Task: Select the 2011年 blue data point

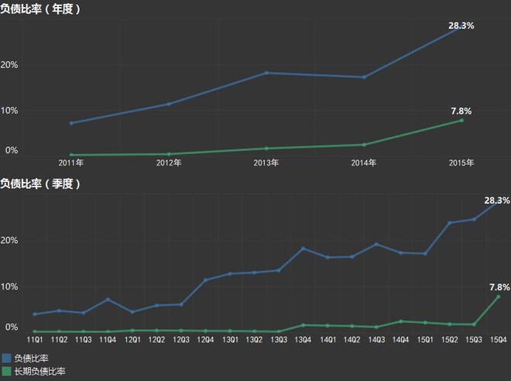Action: click(x=71, y=123)
